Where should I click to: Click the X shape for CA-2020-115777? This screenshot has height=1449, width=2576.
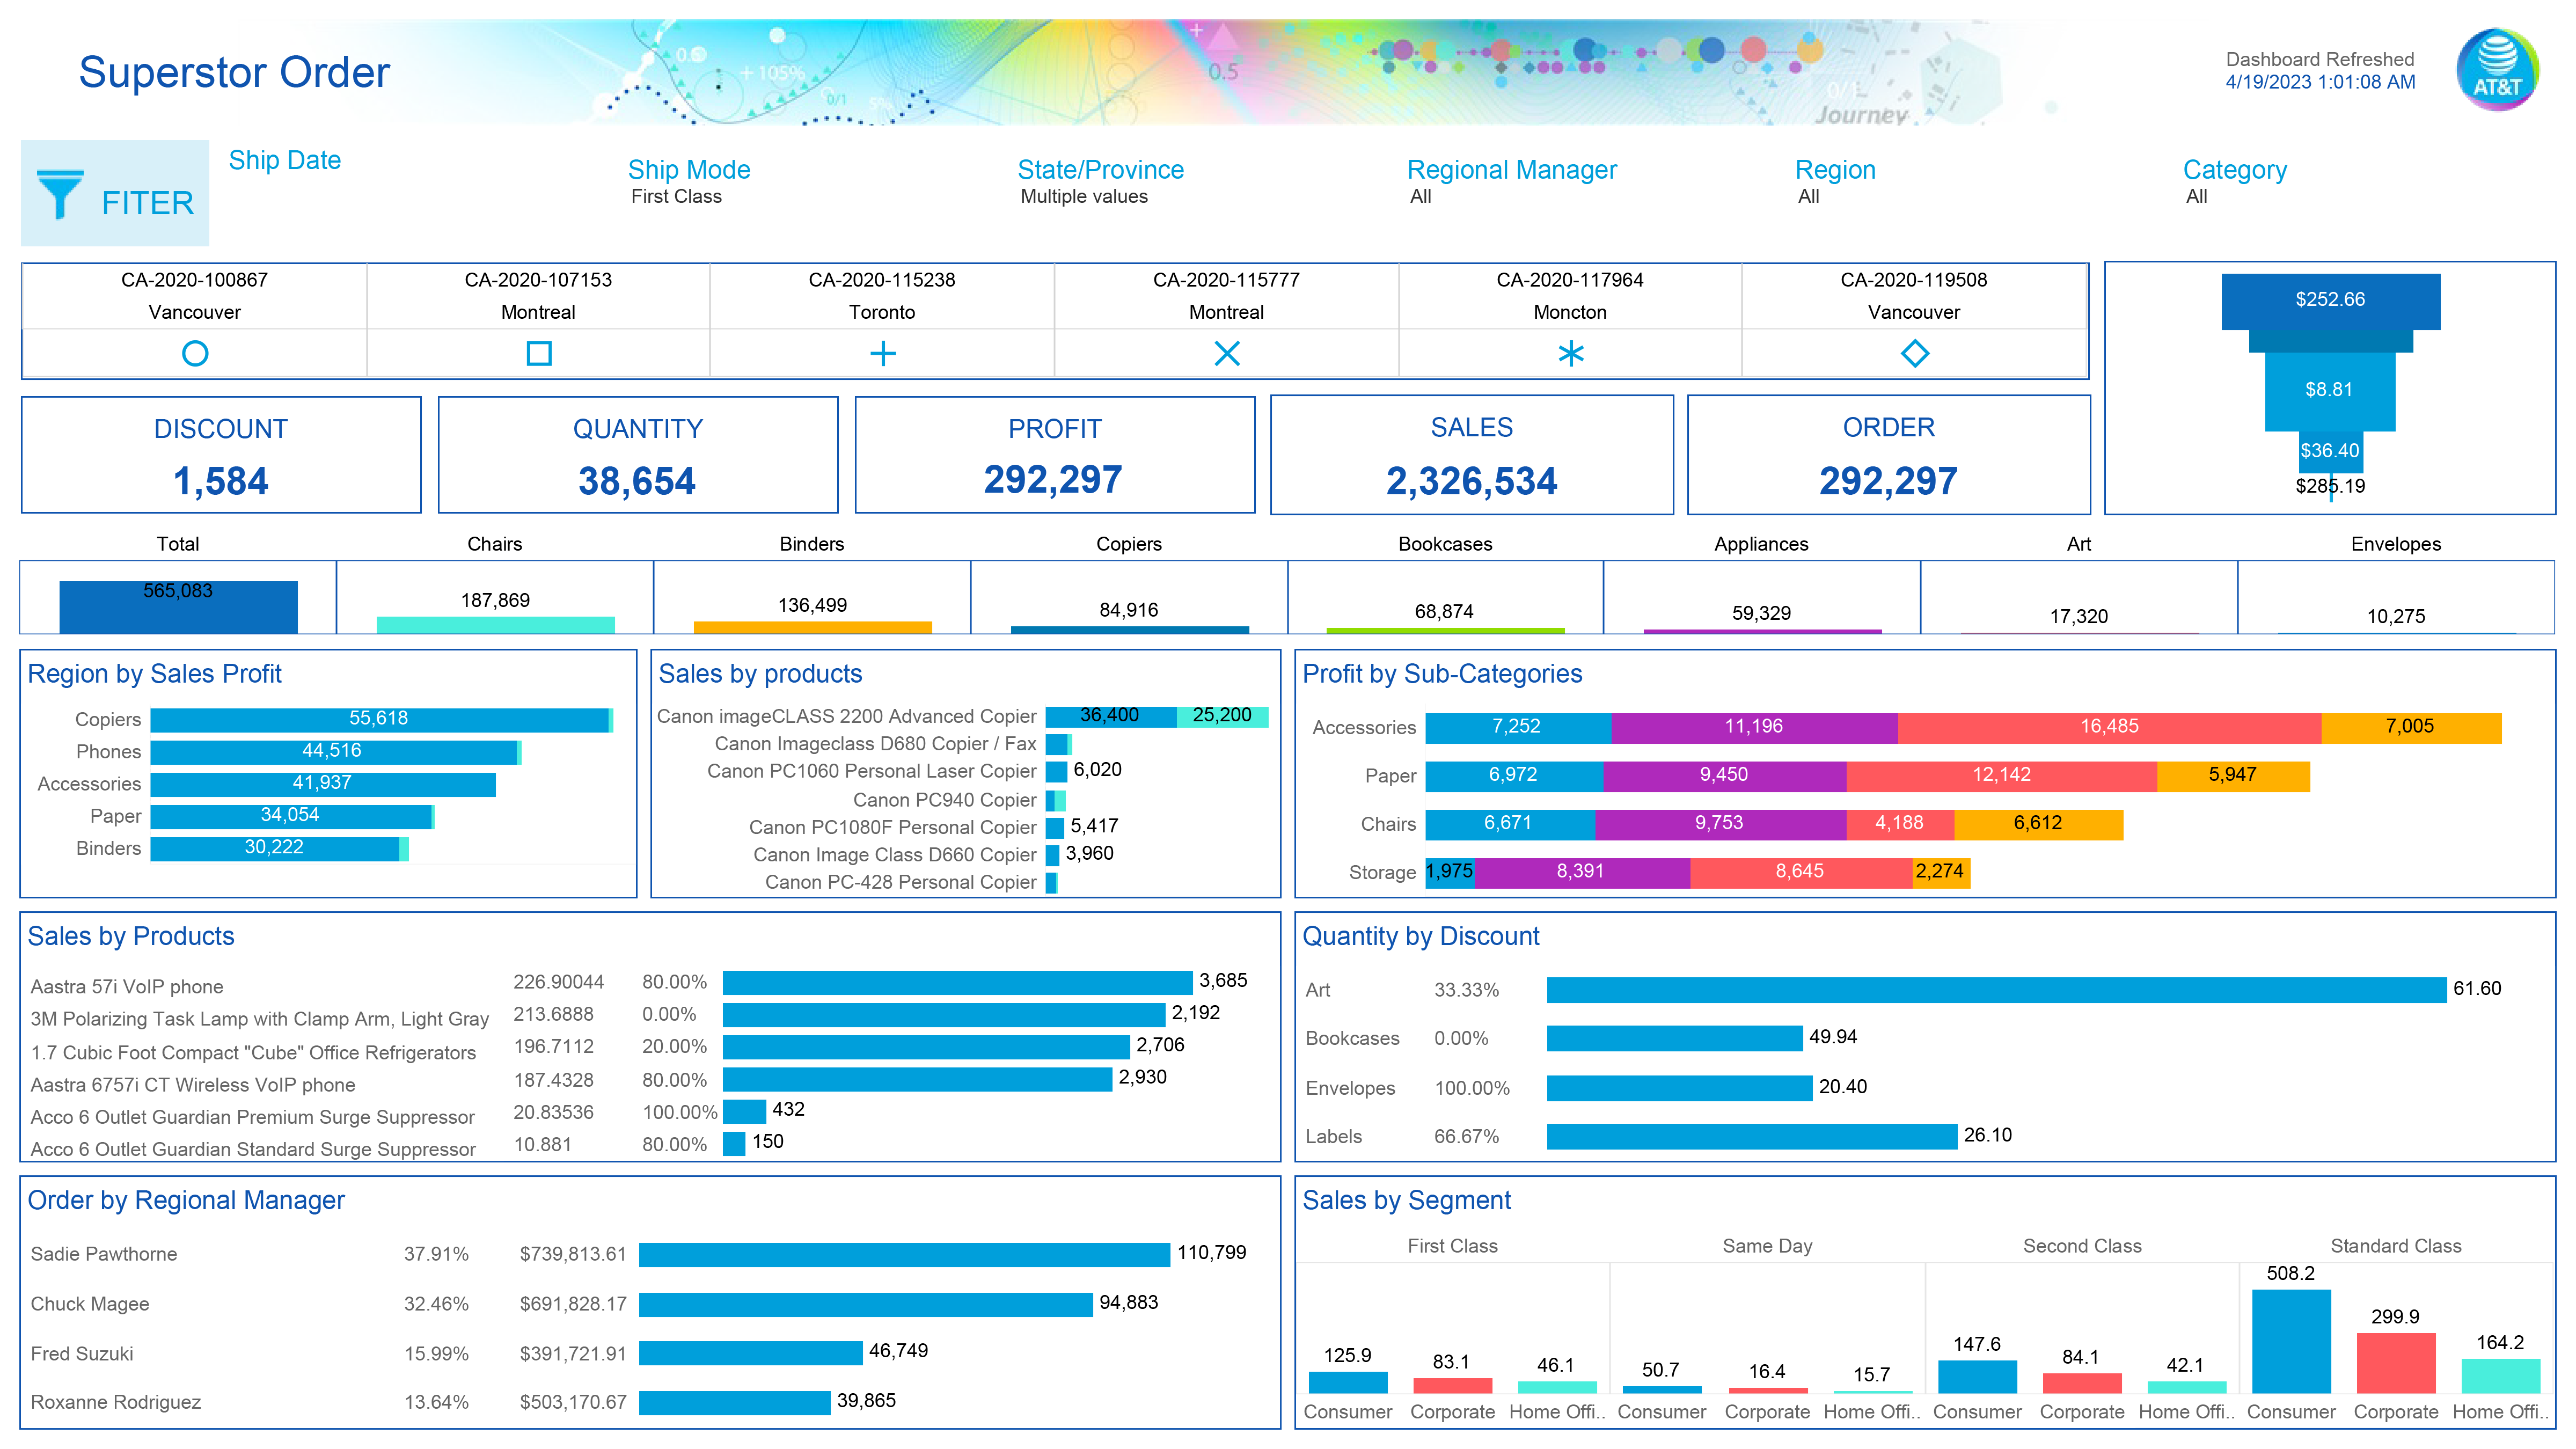[x=1227, y=353]
